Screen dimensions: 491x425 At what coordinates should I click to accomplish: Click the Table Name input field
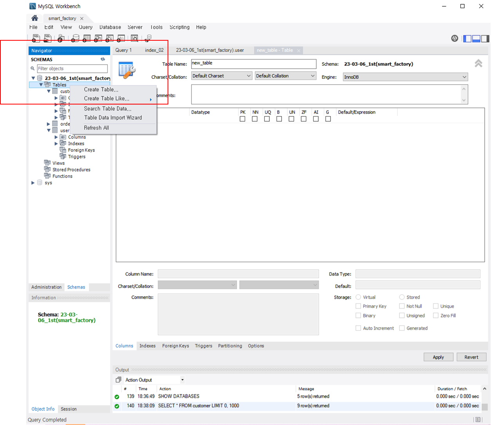pos(254,64)
